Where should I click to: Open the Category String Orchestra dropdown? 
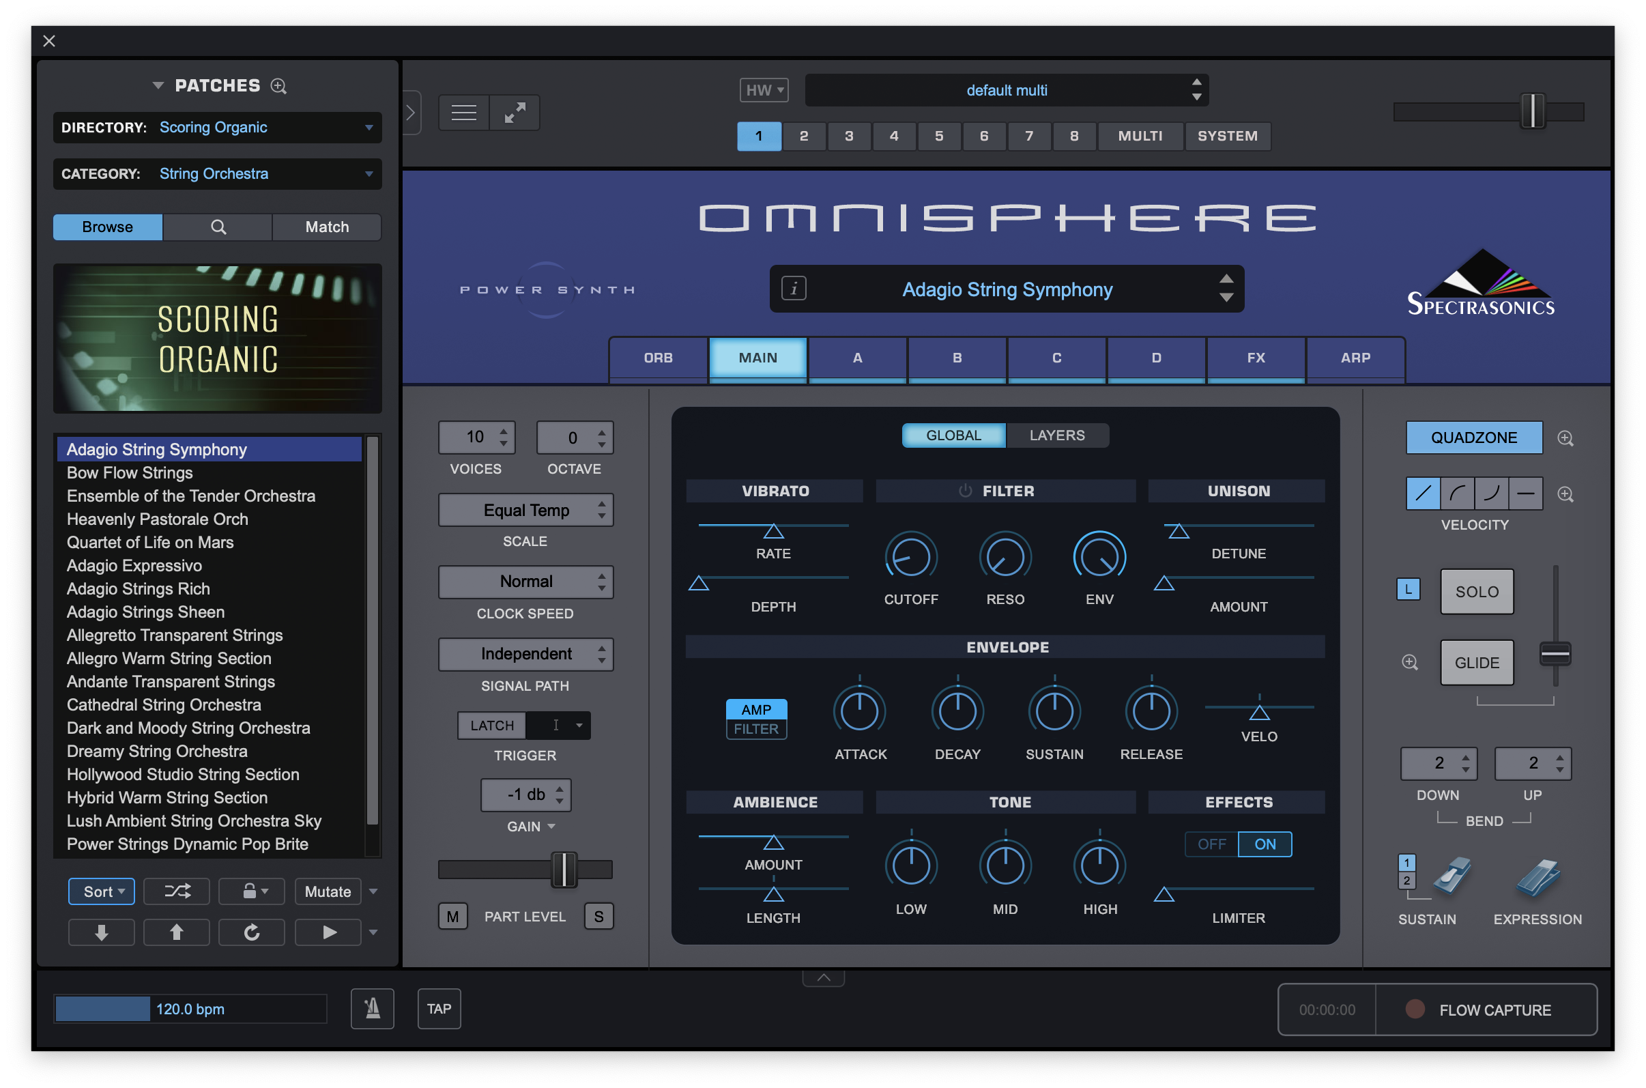(x=218, y=174)
